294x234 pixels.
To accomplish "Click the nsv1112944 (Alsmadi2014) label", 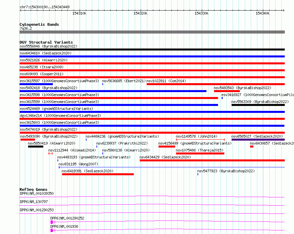I will point(72,150).
